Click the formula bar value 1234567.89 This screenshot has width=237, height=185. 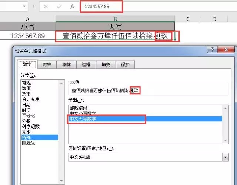click(x=97, y=7)
